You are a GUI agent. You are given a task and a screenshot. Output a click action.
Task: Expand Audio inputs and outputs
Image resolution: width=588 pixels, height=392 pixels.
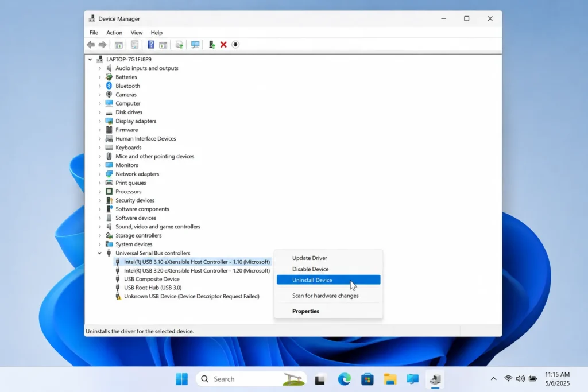[x=100, y=68]
